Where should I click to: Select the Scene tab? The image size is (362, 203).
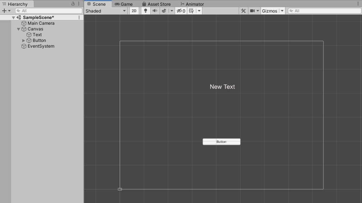[98, 4]
